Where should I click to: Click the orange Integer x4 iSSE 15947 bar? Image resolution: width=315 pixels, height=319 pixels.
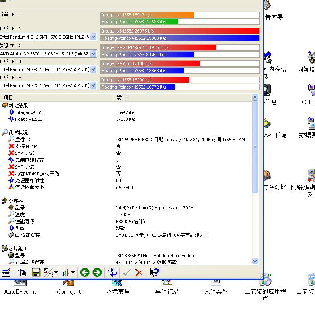(147, 15)
